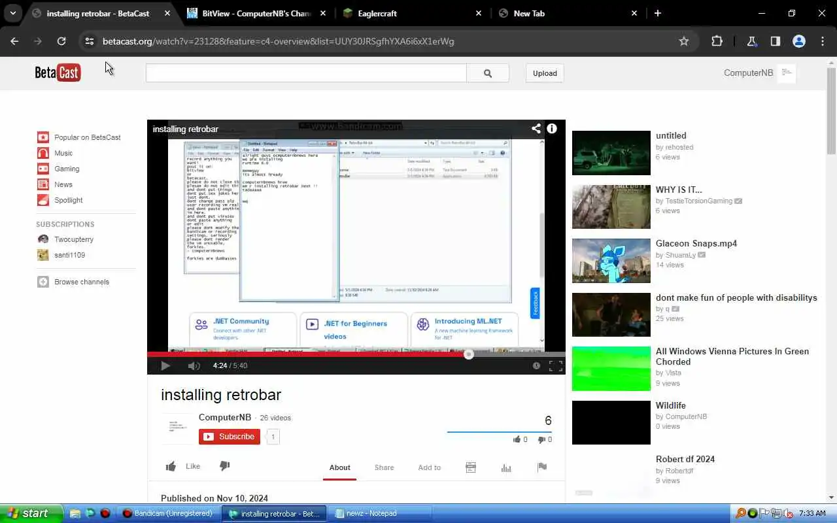
Task: Open the browser profile icon
Action: pos(798,41)
